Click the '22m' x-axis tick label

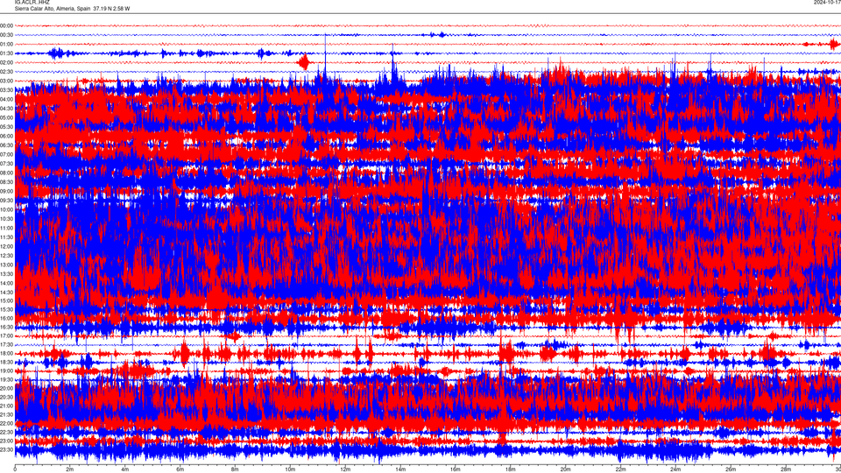click(620, 469)
